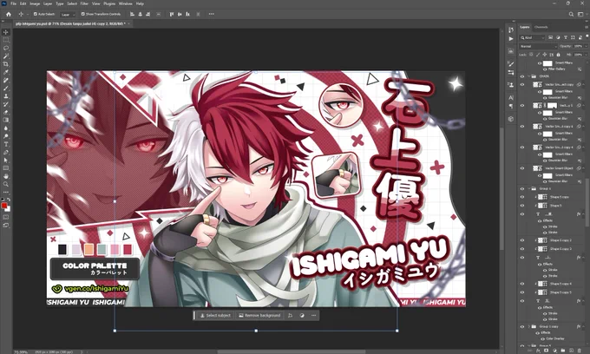This screenshot has height=354, width=590.
Task: Click Add layer style fx icon
Action: point(538,351)
